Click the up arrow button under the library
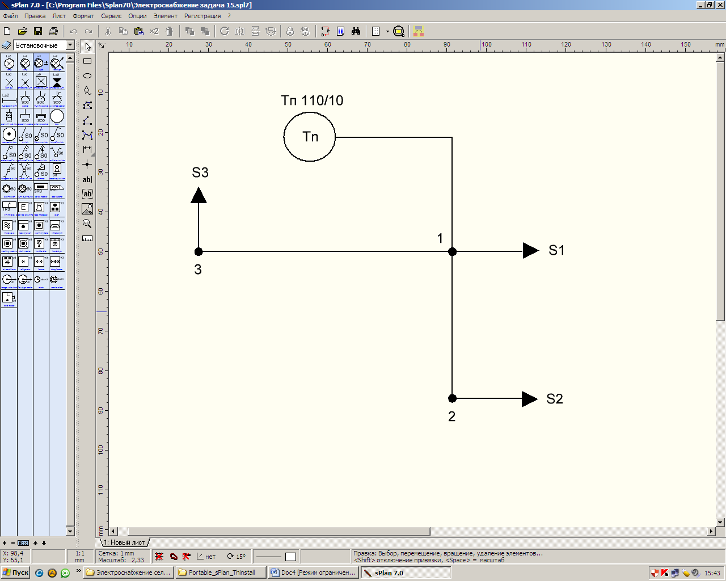 [x=35, y=543]
